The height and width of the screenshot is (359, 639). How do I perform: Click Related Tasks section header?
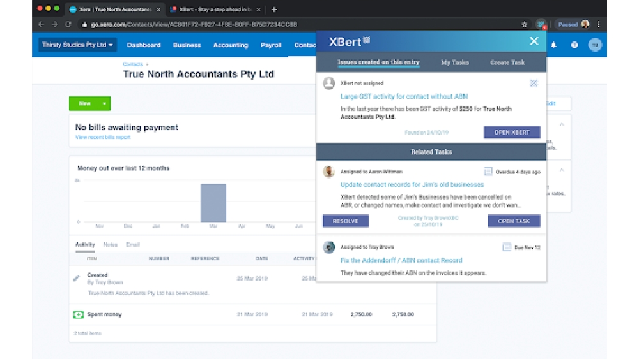pyautogui.click(x=431, y=152)
